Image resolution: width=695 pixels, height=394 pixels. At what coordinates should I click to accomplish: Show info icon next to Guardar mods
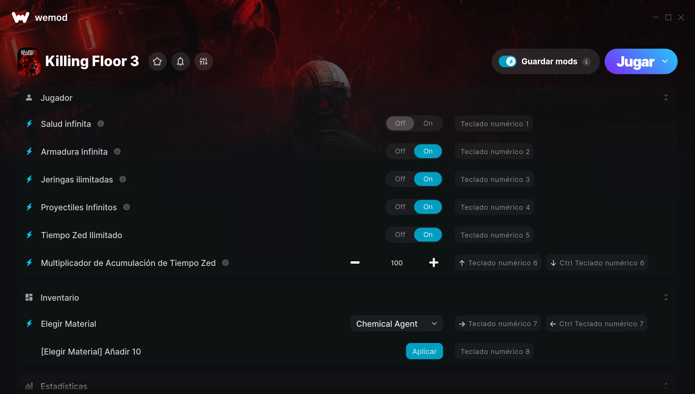[x=586, y=62]
